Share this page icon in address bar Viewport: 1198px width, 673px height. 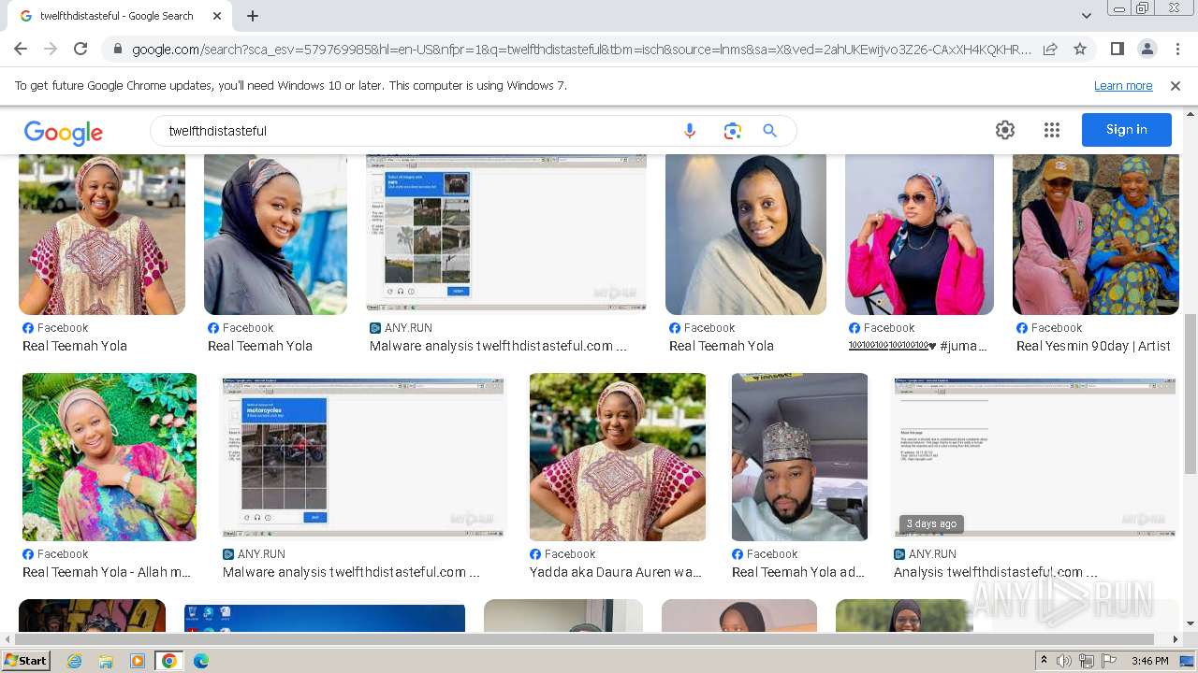(x=1050, y=49)
